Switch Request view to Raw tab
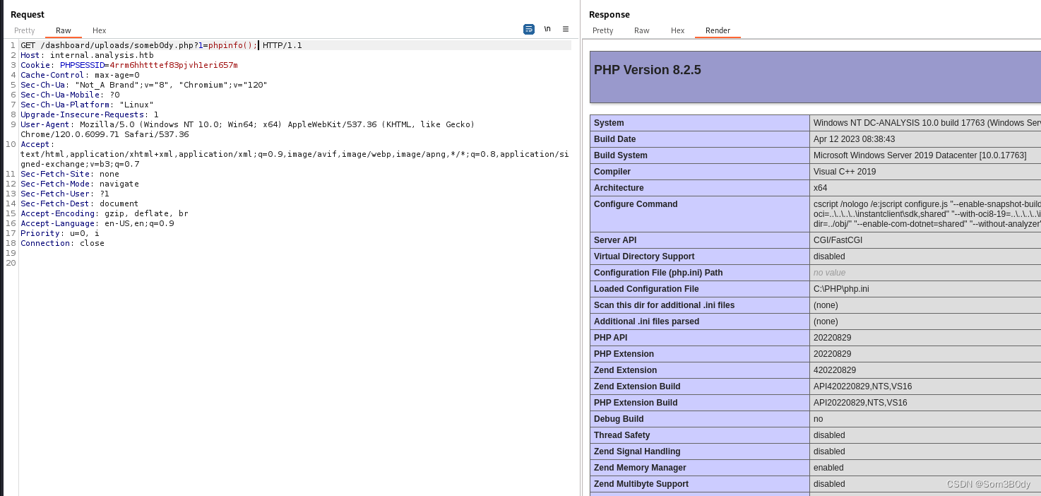1041x496 pixels. (64, 30)
